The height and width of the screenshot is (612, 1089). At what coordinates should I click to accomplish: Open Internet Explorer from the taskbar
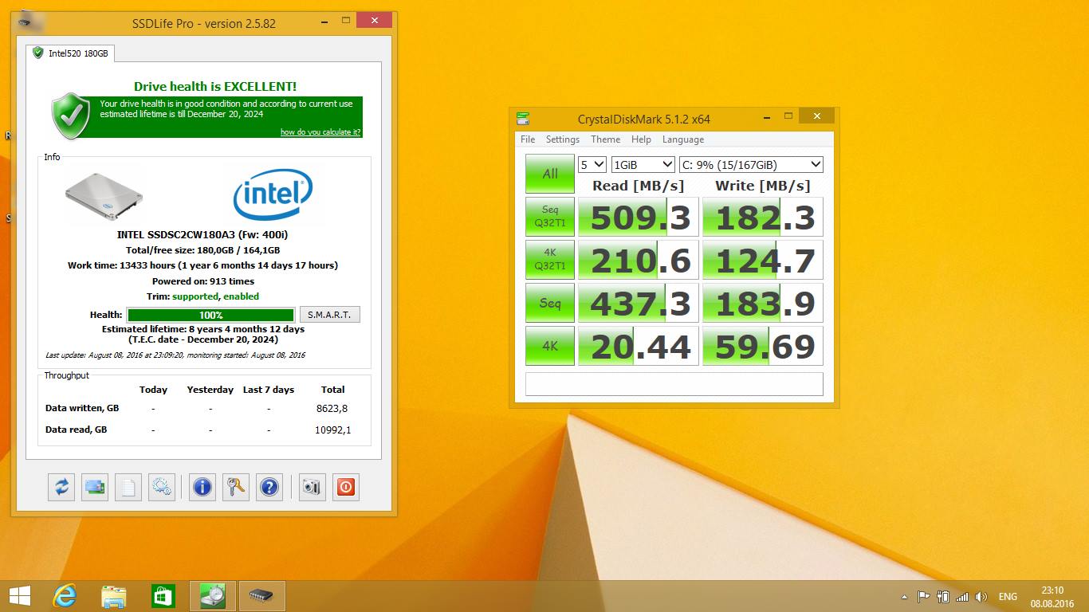[65, 596]
